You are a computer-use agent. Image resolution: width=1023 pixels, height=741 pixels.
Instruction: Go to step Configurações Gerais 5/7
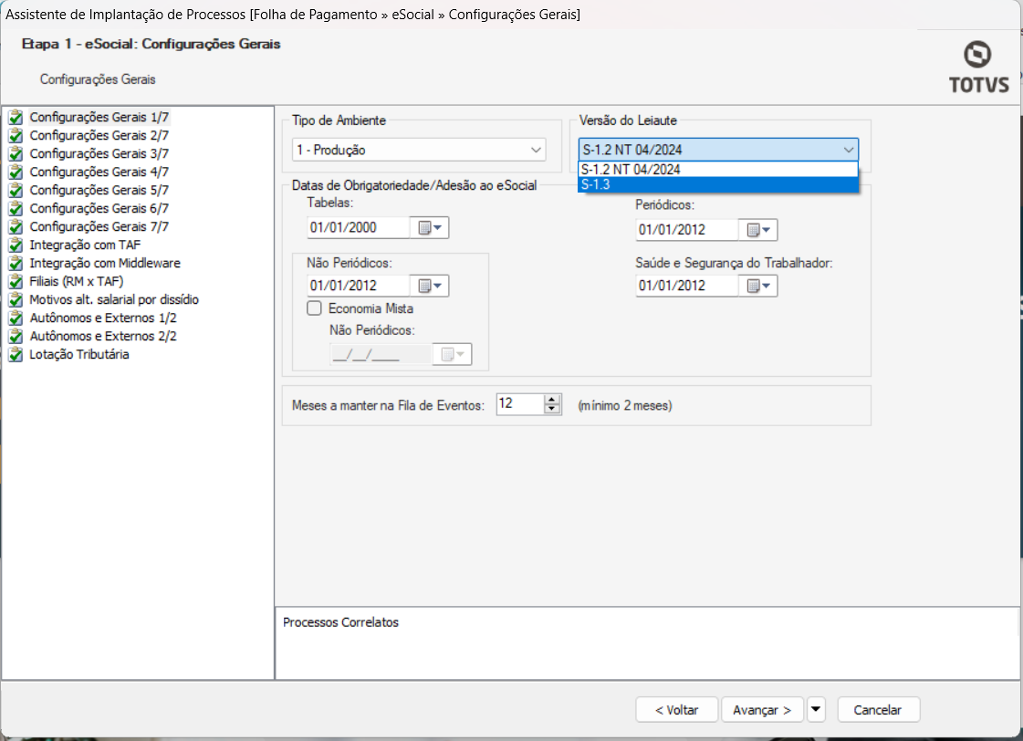click(x=99, y=191)
